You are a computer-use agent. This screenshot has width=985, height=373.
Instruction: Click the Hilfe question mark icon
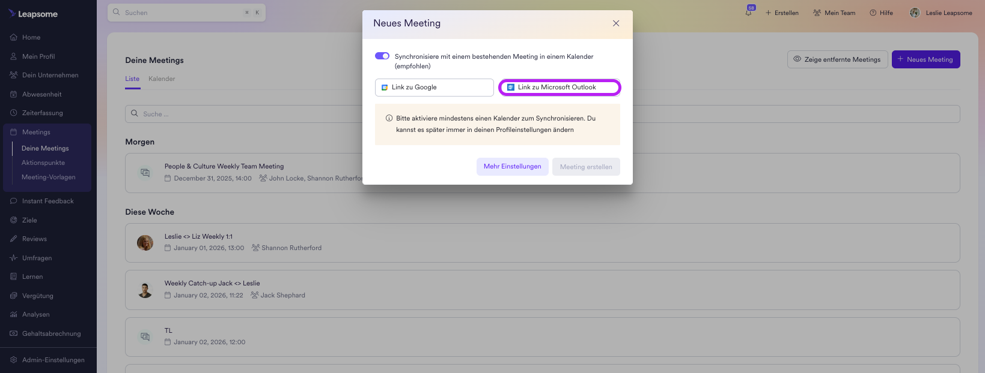[x=873, y=13]
